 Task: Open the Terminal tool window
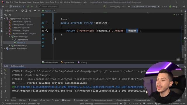coord(66,100)
